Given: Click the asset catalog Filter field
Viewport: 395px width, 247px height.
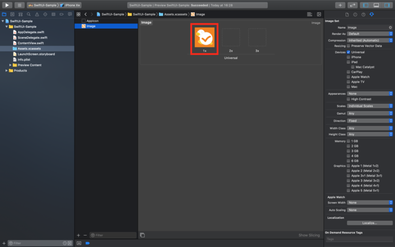Looking at the screenshot, I should pos(113,235).
